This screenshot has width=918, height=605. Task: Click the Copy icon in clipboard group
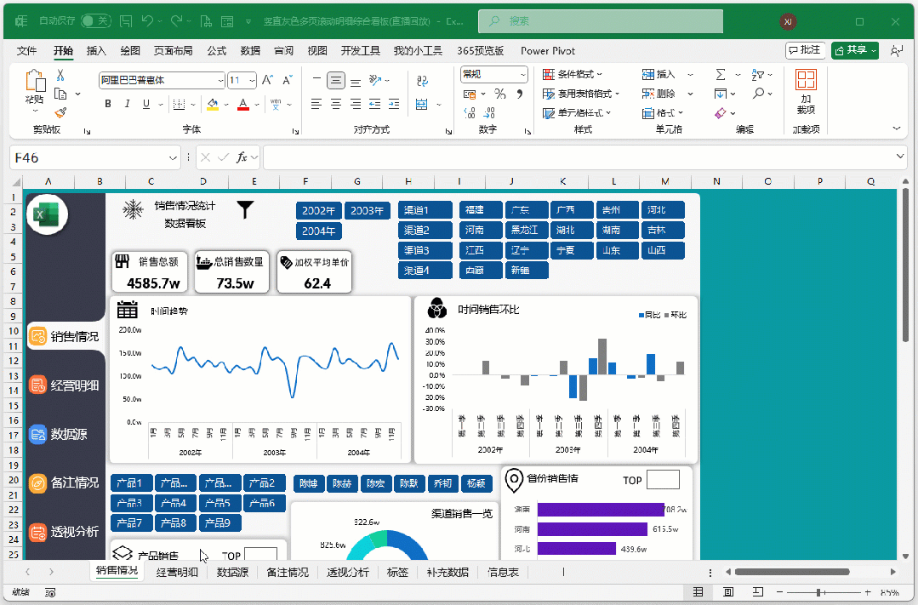click(x=60, y=94)
